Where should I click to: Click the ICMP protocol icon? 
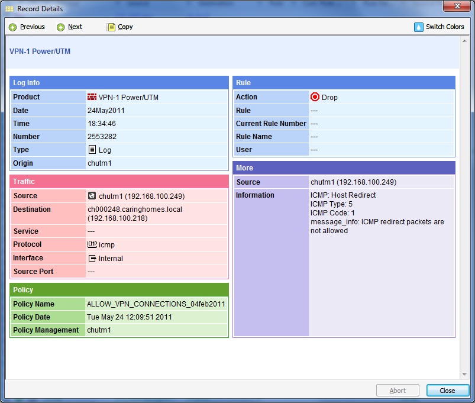coord(92,244)
